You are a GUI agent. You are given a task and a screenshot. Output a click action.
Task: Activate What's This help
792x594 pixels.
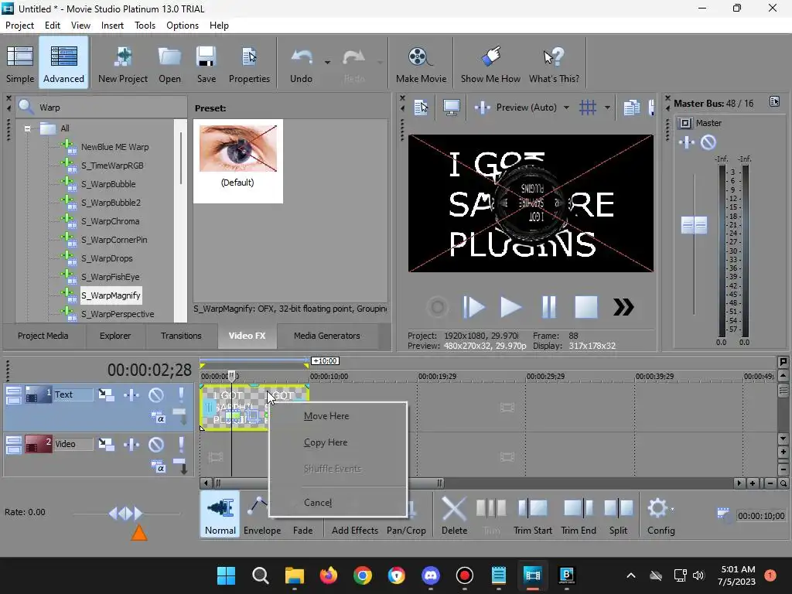tap(554, 64)
